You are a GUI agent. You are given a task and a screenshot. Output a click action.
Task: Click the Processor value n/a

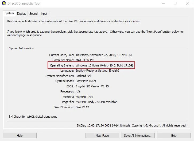click(x=78, y=92)
